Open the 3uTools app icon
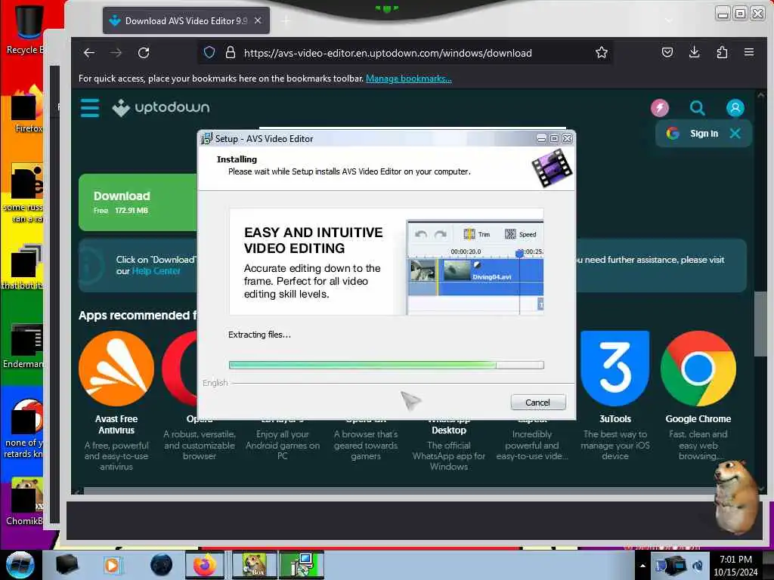The width and height of the screenshot is (774, 580). [x=615, y=369]
